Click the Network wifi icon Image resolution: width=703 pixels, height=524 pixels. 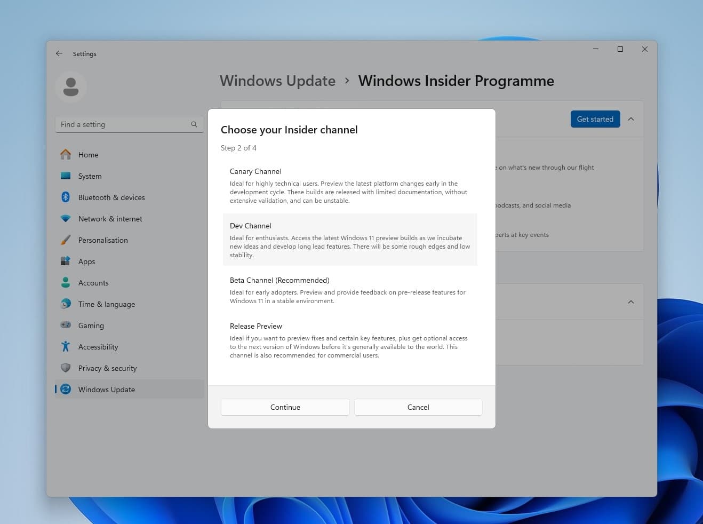tap(66, 218)
